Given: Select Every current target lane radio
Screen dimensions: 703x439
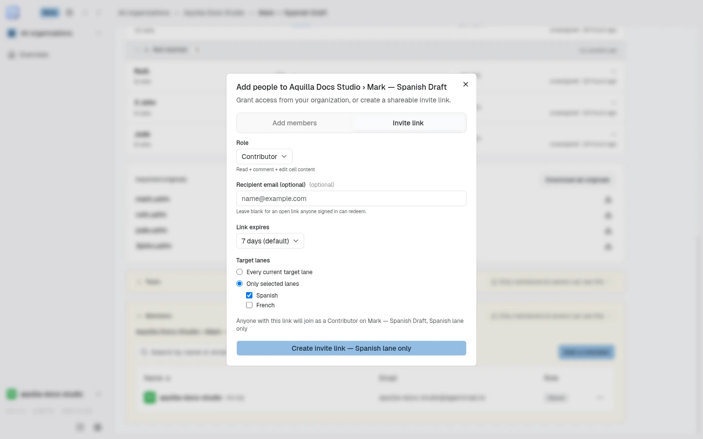Looking at the screenshot, I should tap(240, 272).
